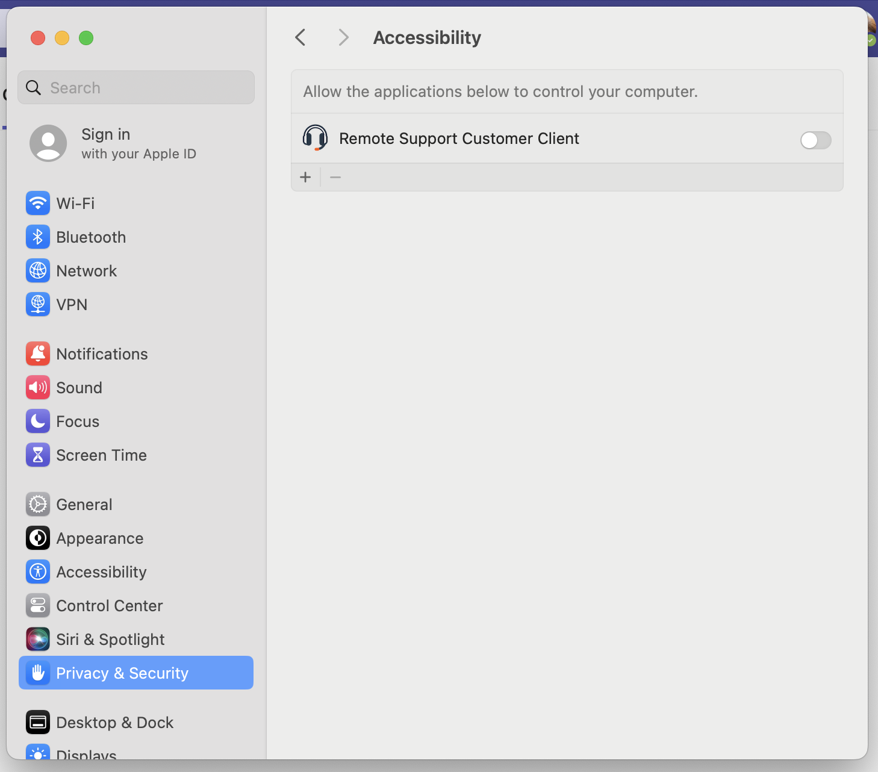Viewport: 878px width, 772px height.
Task: Open Siri & Spotlight icon
Action: 38,640
